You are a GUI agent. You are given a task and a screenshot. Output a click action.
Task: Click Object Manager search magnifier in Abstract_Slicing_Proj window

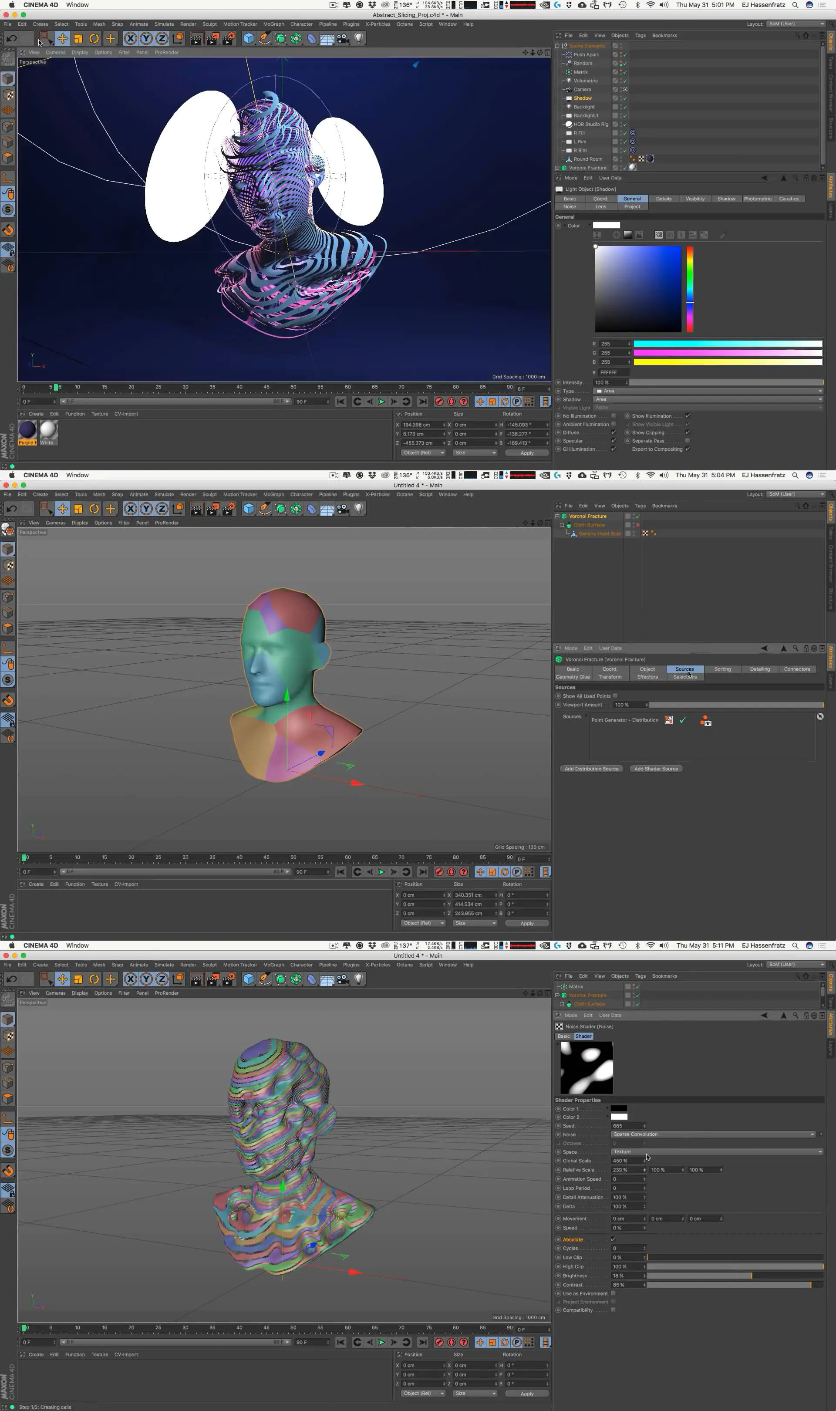pyautogui.click(x=797, y=35)
